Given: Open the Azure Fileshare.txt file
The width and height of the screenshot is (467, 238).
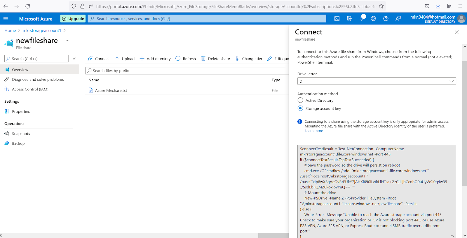Looking at the screenshot, I should click(x=111, y=90).
